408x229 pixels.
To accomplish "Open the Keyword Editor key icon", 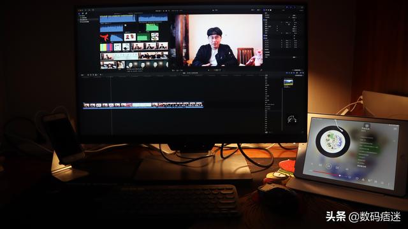I will tap(89, 10).
